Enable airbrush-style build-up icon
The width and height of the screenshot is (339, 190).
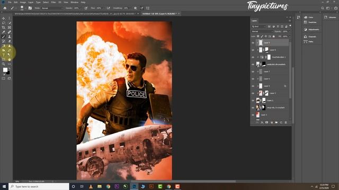tap(108, 8)
